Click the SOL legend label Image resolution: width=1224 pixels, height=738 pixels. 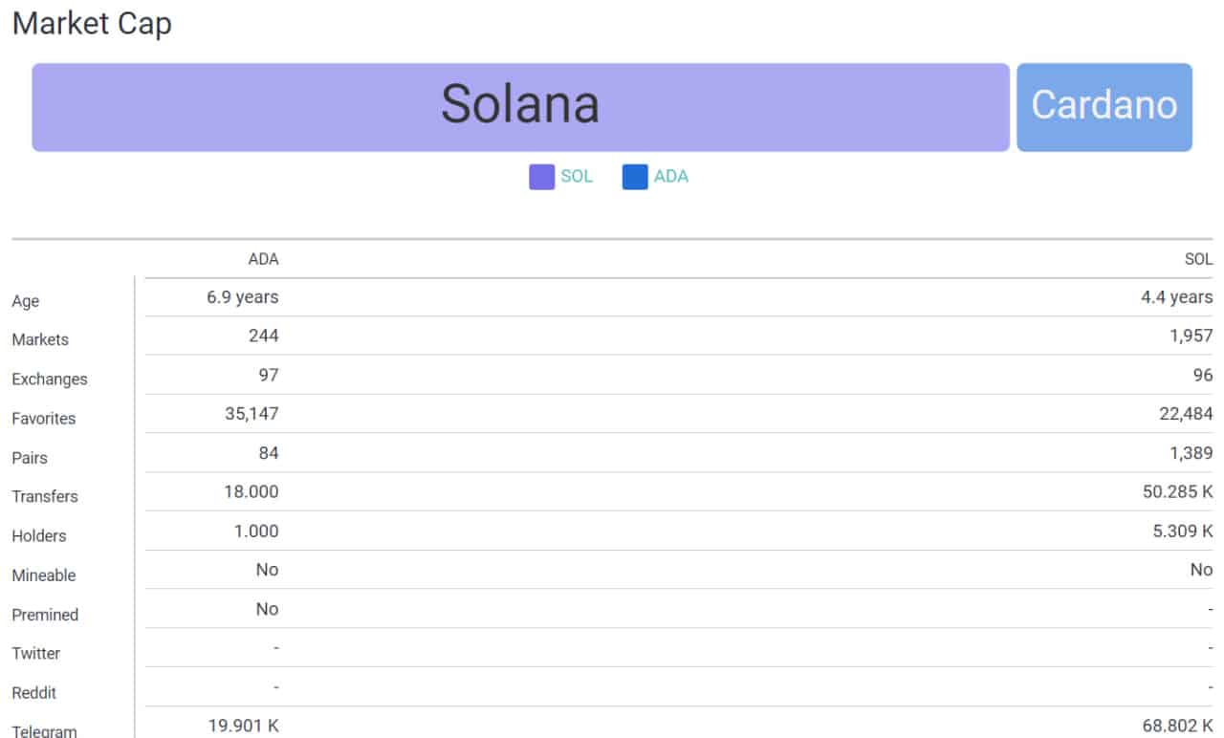click(x=577, y=177)
